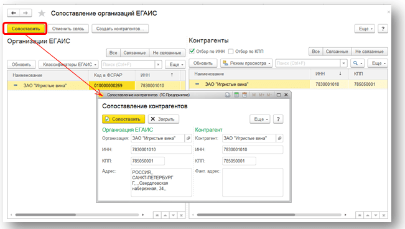Clear the search field in Организации ЕГАИС panel
Image resolution: width=405 pixels, height=229 pixels.
point(159,64)
